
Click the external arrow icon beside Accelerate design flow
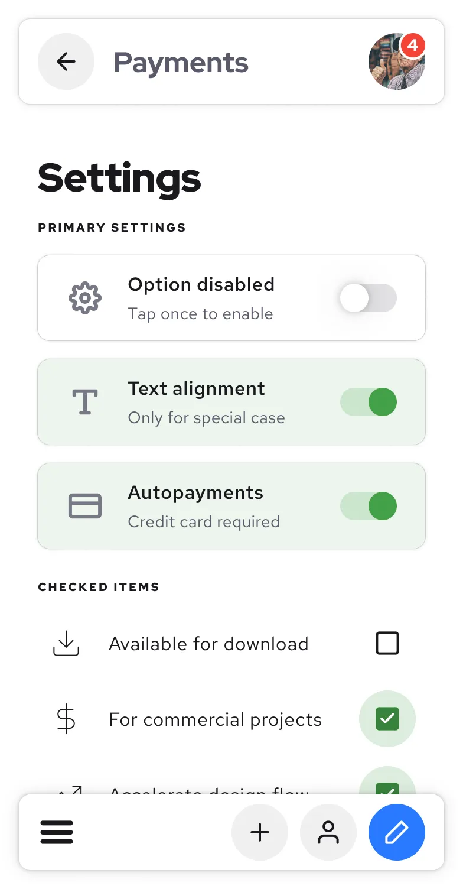click(x=66, y=791)
